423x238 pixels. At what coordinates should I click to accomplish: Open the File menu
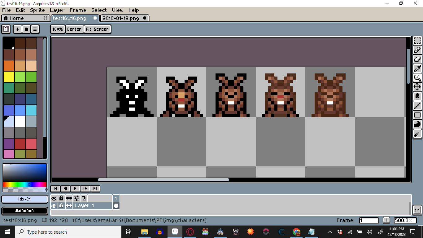(x=6, y=10)
